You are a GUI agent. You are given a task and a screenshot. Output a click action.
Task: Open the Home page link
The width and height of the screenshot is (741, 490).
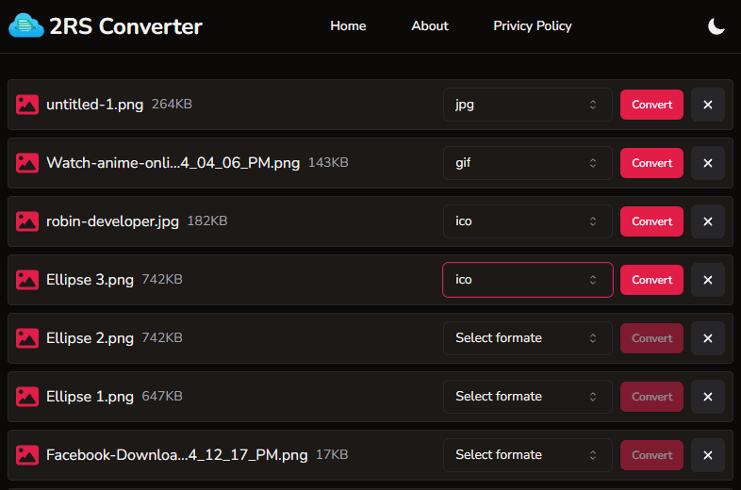click(x=348, y=26)
